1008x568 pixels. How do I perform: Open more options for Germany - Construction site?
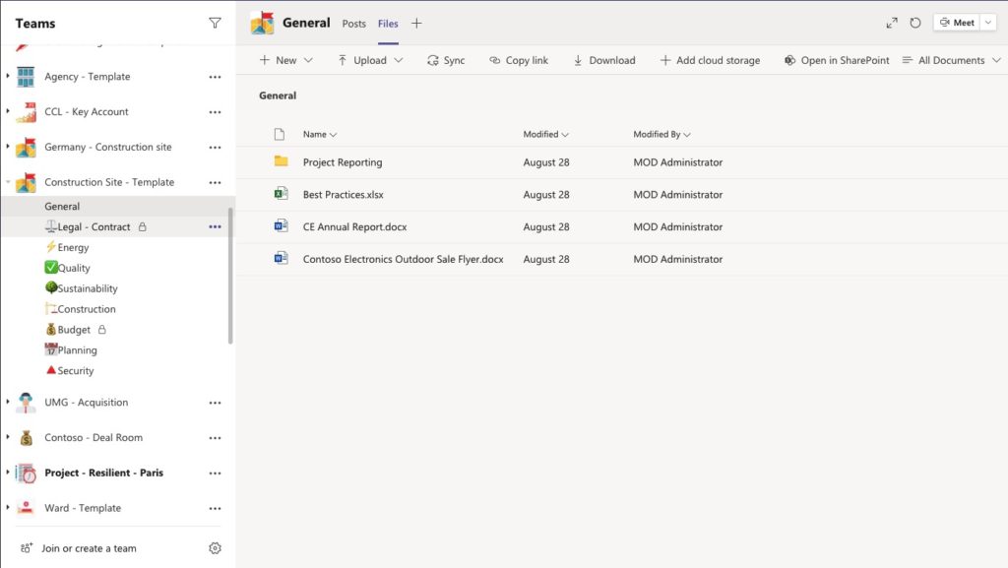(x=215, y=148)
